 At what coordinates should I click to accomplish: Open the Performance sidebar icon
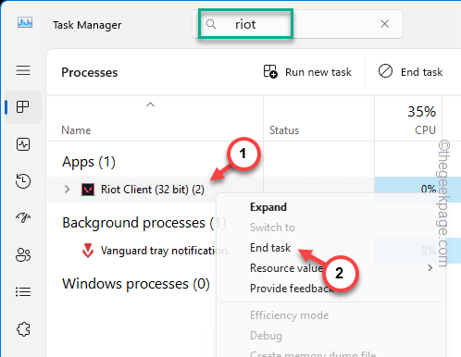click(x=23, y=144)
